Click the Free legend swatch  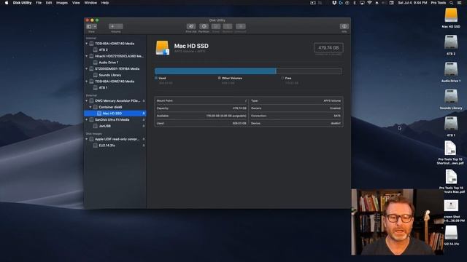tap(282, 78)
